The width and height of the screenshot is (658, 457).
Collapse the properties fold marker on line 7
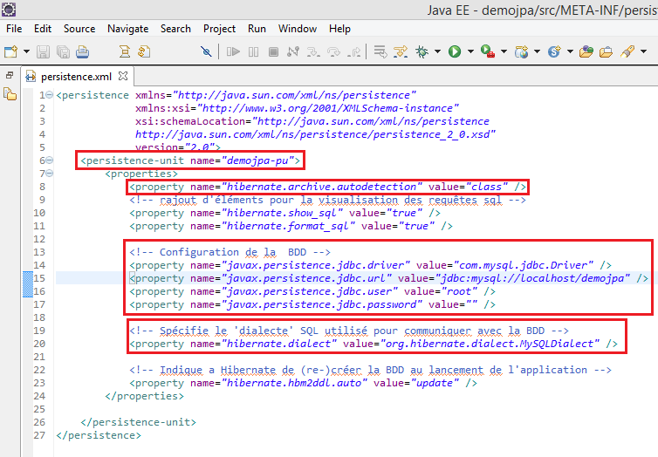(x=49, y=174)
